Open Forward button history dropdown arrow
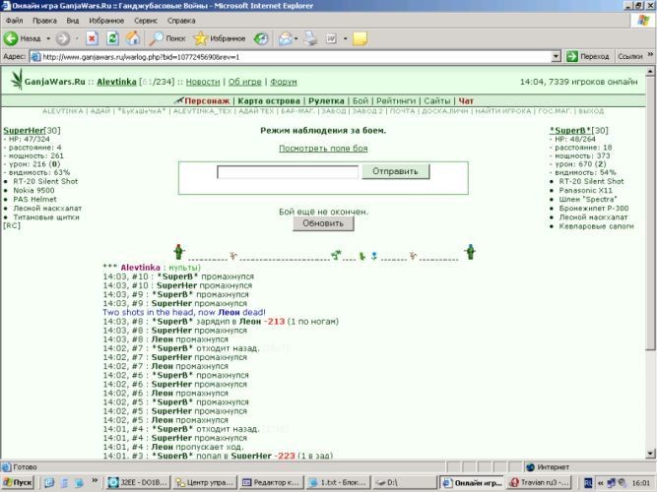This screenshot has height=492, width=657. pyautogui.click(x=77, y=38)
